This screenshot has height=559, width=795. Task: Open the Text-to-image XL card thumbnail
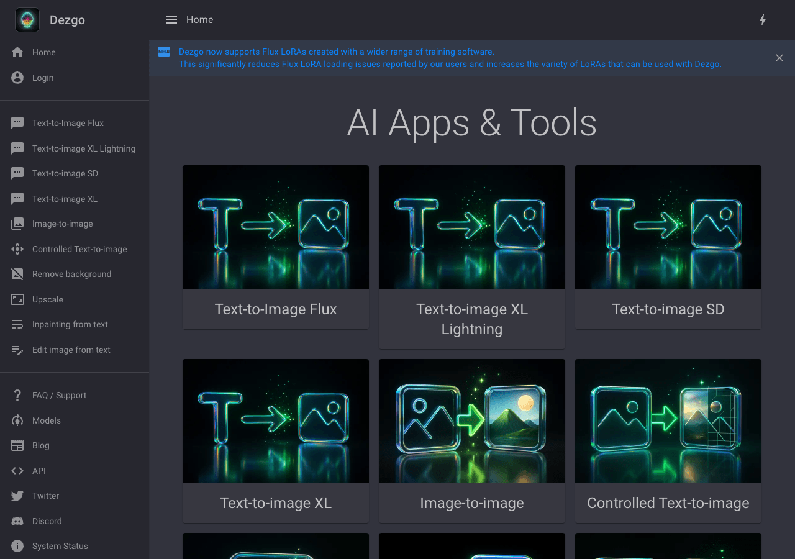[x=276, y=421]
